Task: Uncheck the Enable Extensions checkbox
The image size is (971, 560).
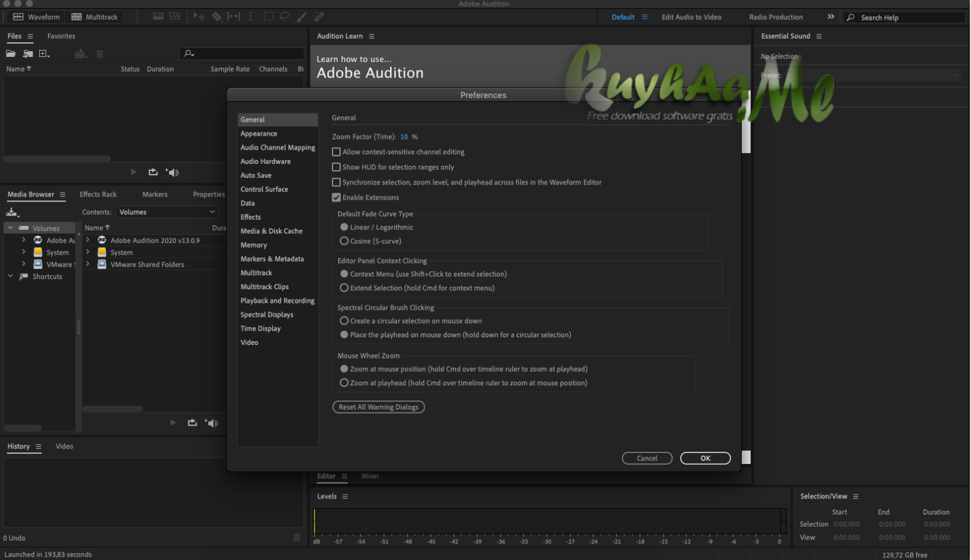Action: pos(336,198)
